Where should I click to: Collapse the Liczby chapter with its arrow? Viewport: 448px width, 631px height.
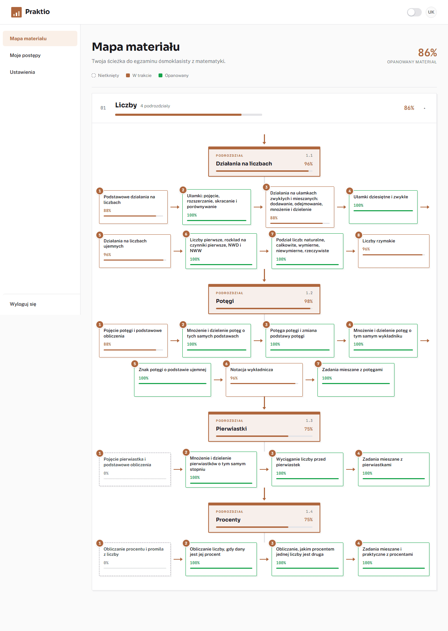click(425, 108)
